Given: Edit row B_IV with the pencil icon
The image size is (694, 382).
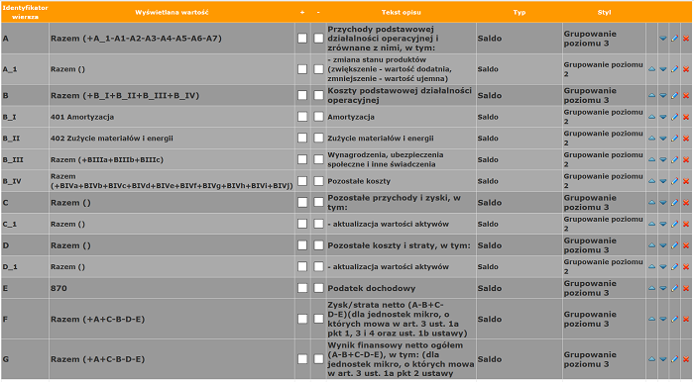Looking at the screenshot, I should click(x=674, y=181).
